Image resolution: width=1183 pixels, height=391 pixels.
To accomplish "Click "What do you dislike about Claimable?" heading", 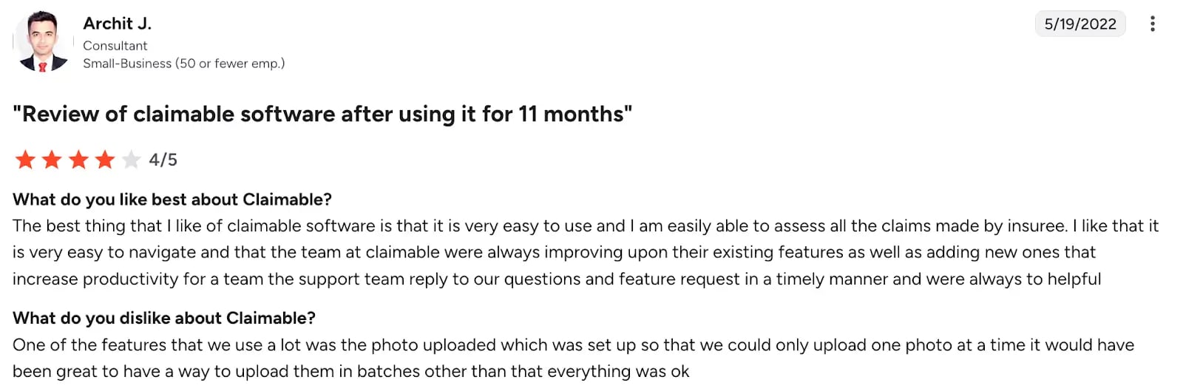I will point(164,318).
